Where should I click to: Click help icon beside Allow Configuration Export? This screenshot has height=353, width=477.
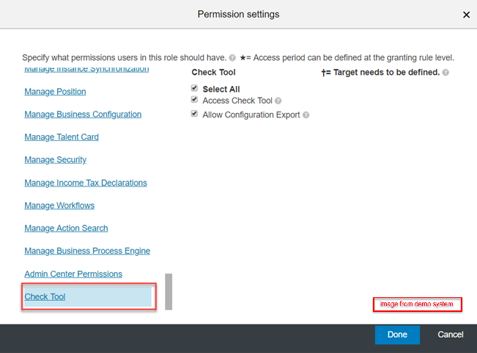306,115
